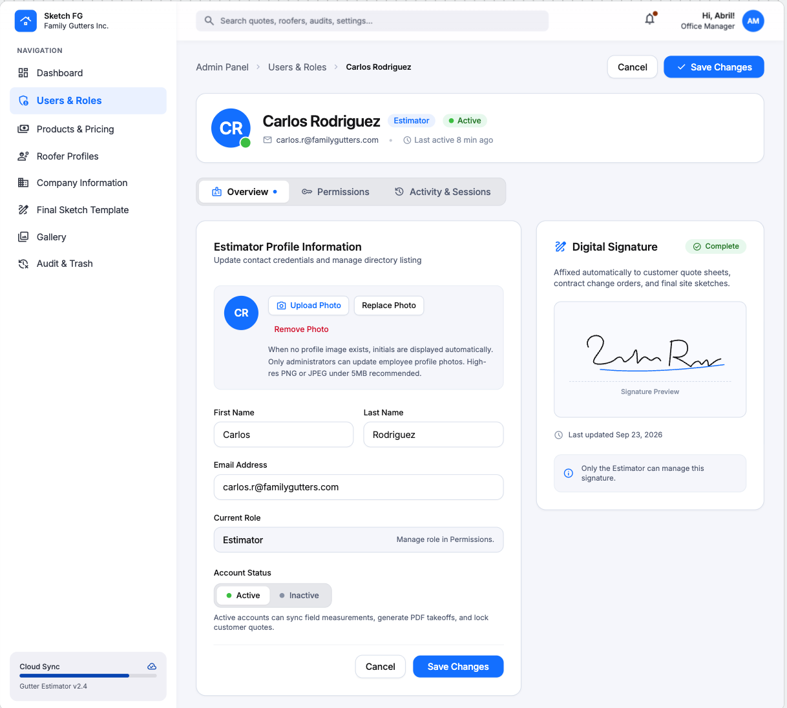787x708 pixels.
Task: Open Company Information section
Action: point(88,183)
